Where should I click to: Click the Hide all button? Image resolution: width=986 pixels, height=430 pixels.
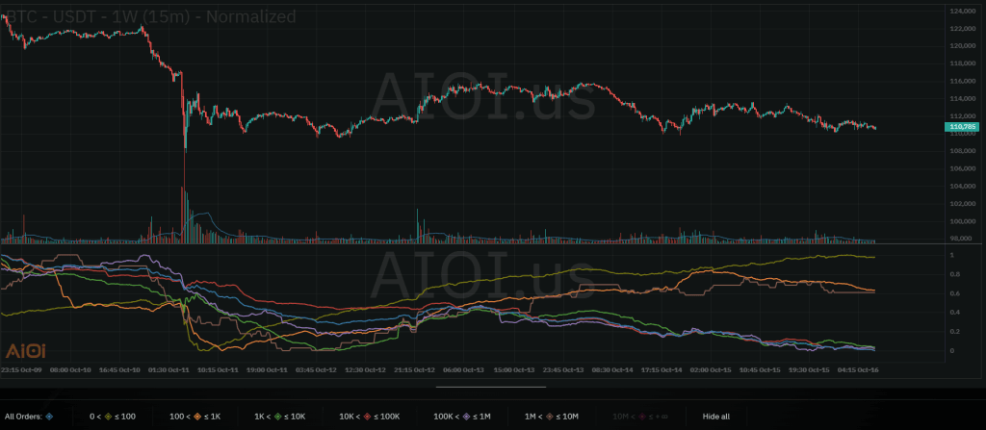click(715, 416)
